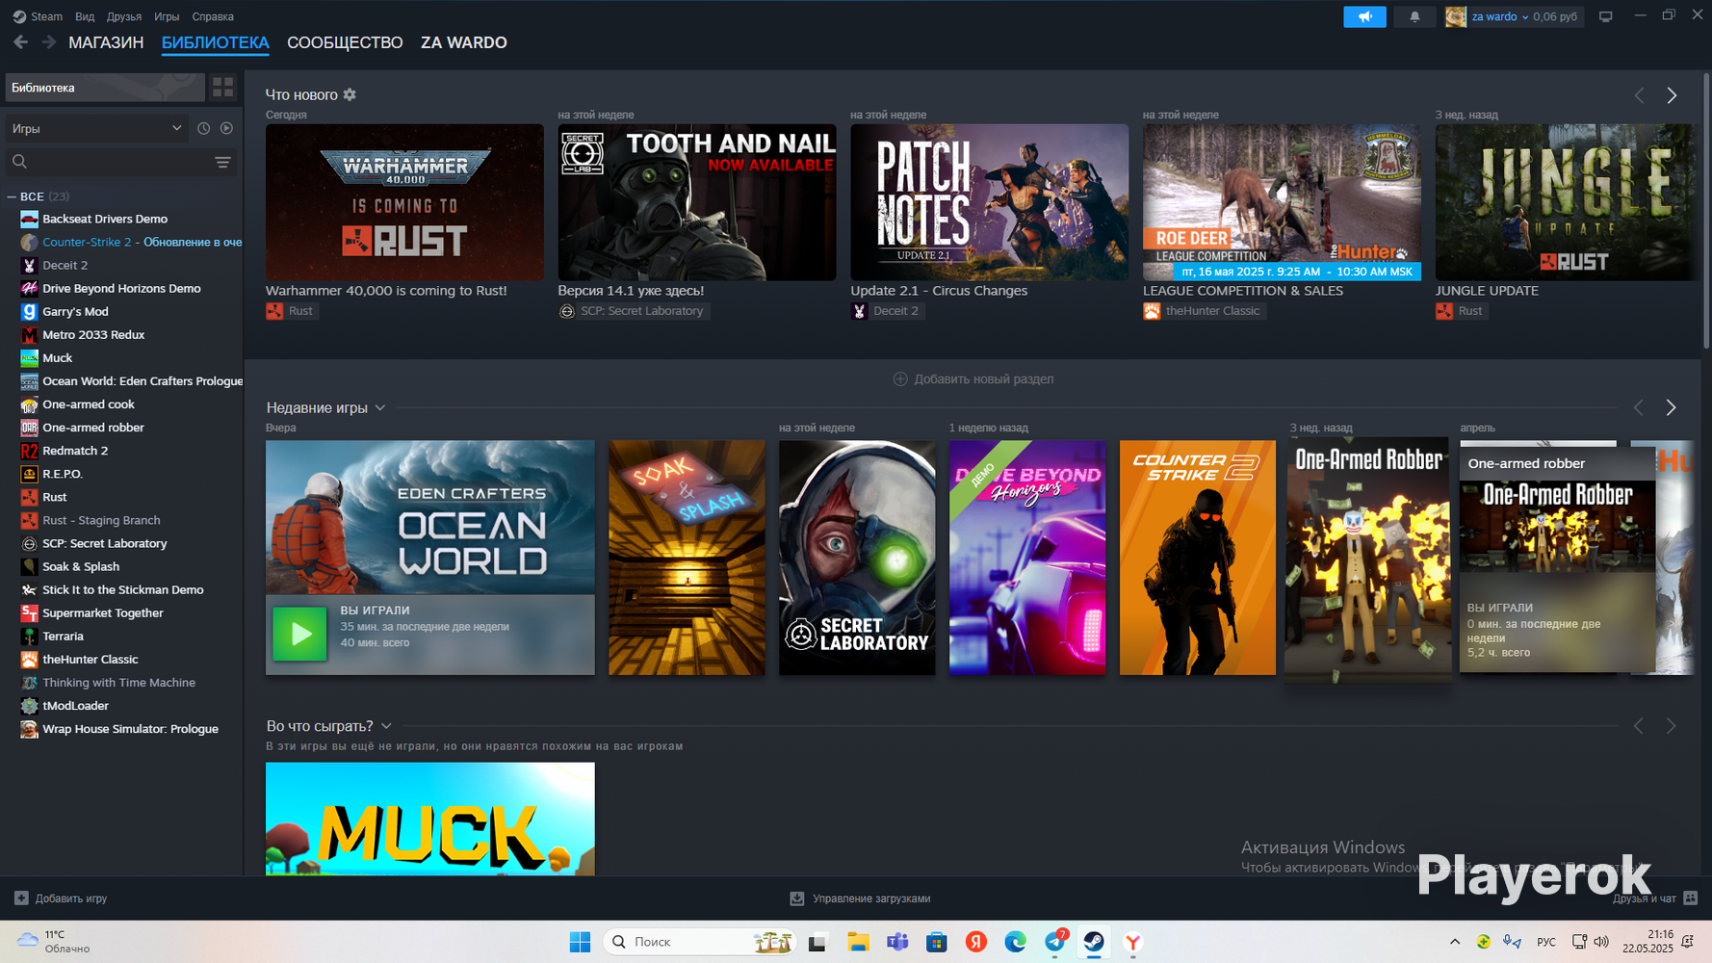The width and height of the screenshot is (1712, 963).
Task: Open Update 2.1 - Circus Changes news
Action: [990, 202]
